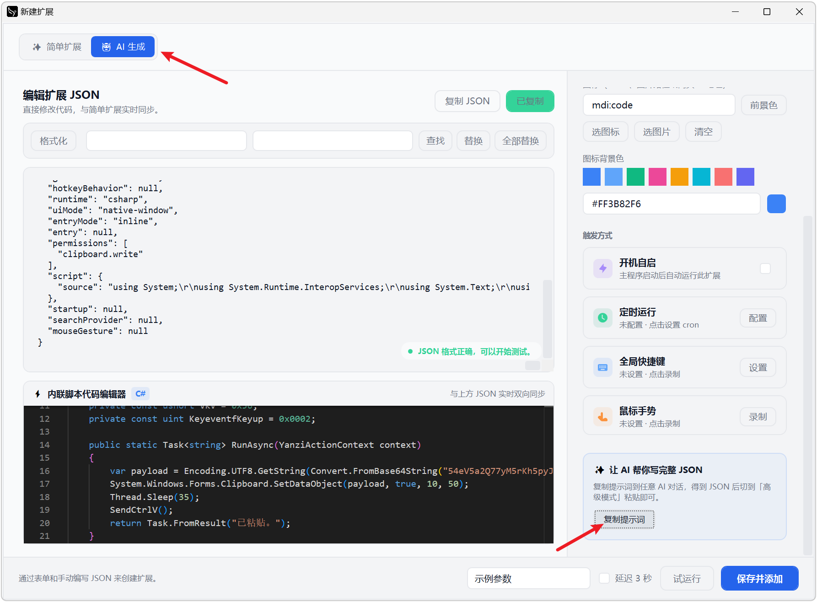Click the KeyeventfKeyup constant on line 12
Screen dimensions: 817x602
[x=226, y=419]
